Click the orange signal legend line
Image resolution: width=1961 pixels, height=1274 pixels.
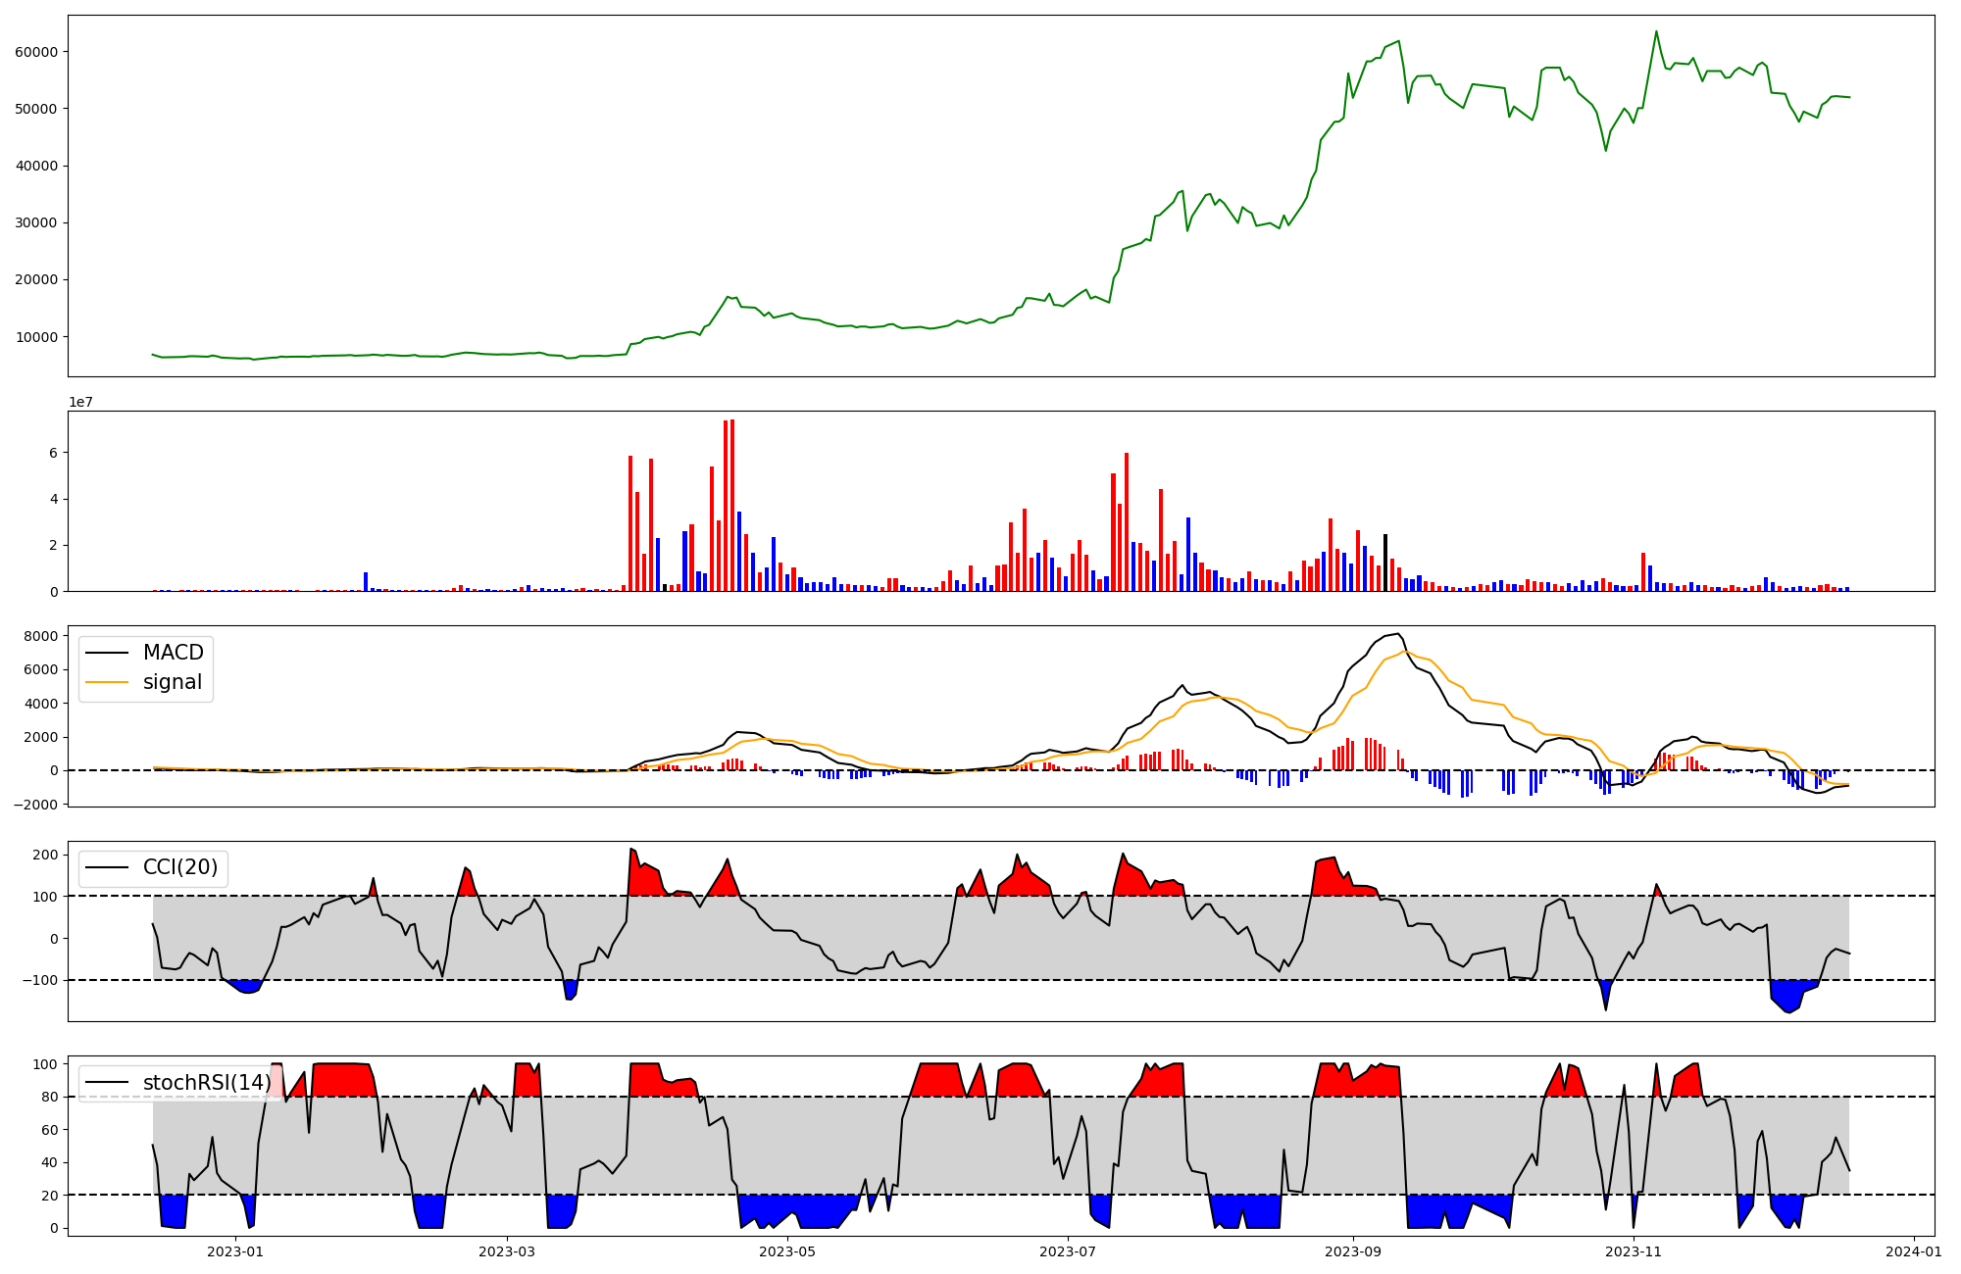(x=107, y=682)
